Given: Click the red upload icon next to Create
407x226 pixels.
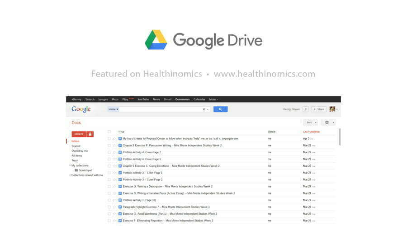Looking at the screenshot, I should pyautogui.click(x=90, y=134).
